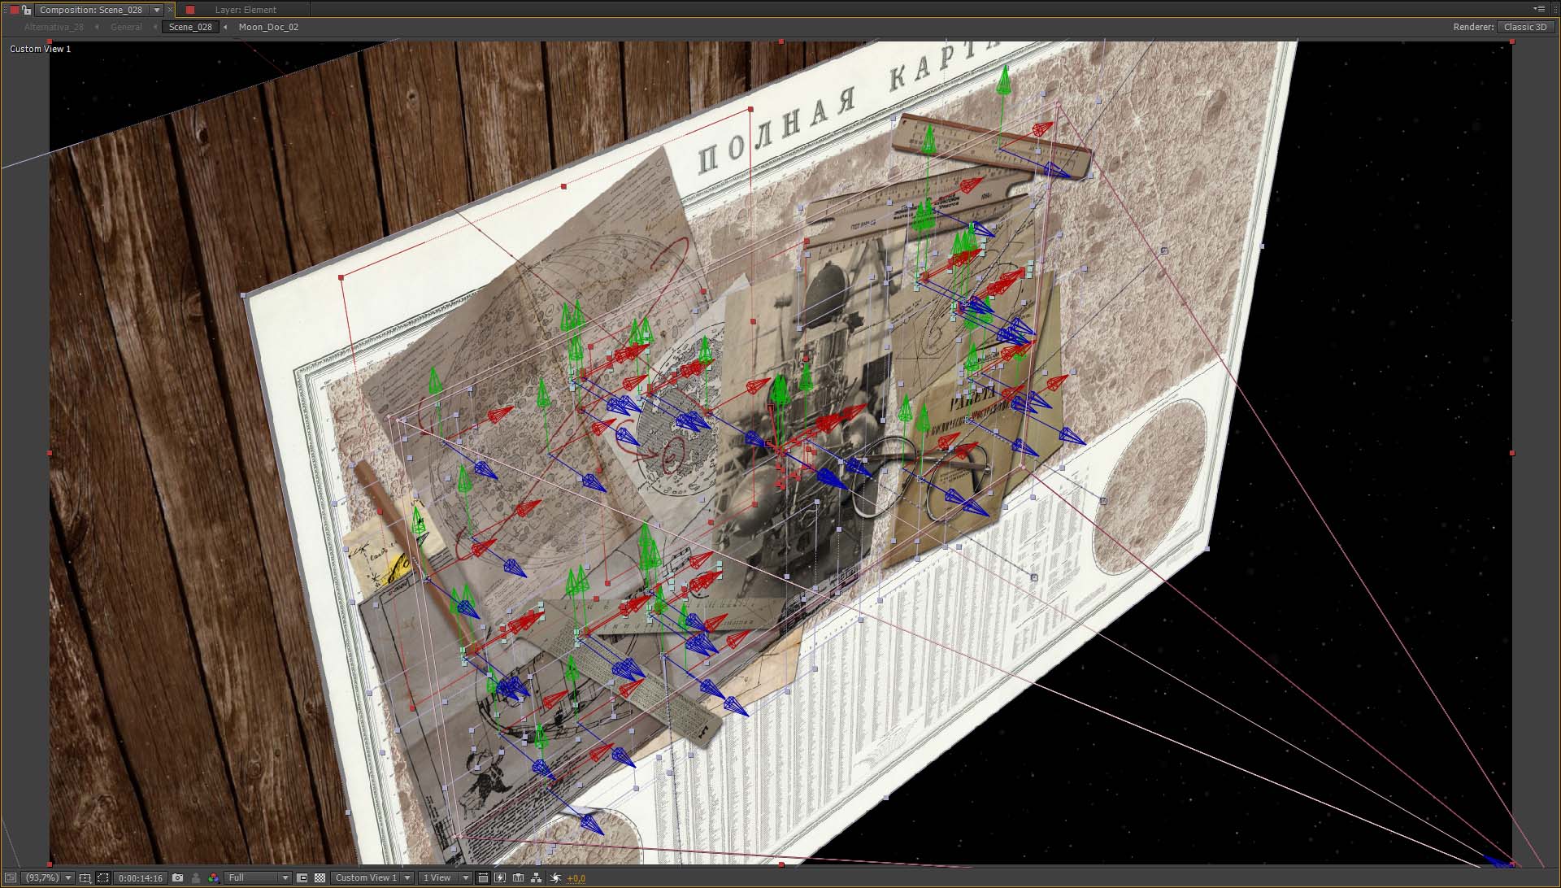The width and height of the screenshot is (1561, 888).
Task: Switch to the Layer: Element tab
Action: [246, 10]
